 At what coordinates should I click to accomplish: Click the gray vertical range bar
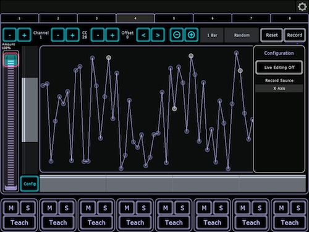coord(30,110)
